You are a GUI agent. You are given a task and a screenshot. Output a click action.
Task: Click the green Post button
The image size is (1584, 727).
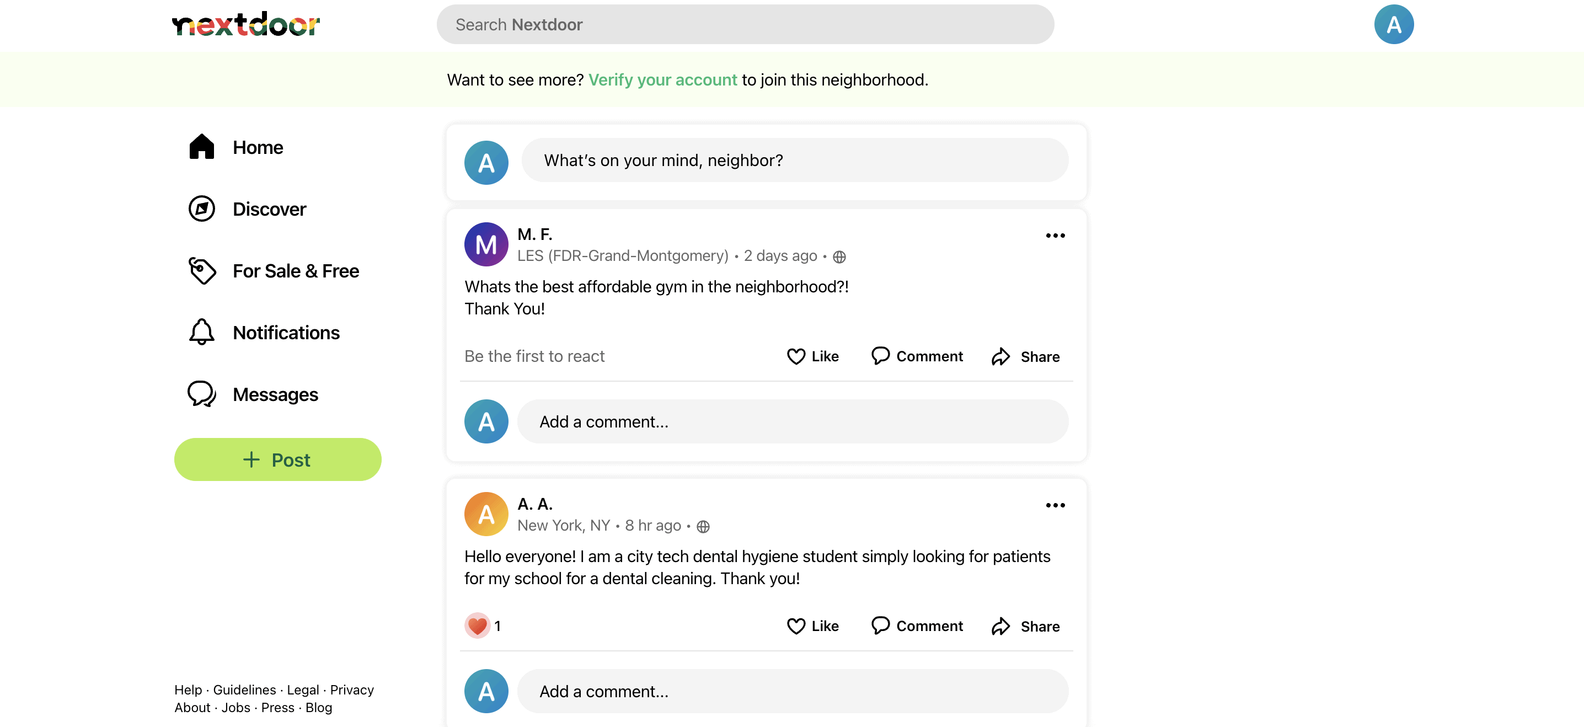[277, 459]
